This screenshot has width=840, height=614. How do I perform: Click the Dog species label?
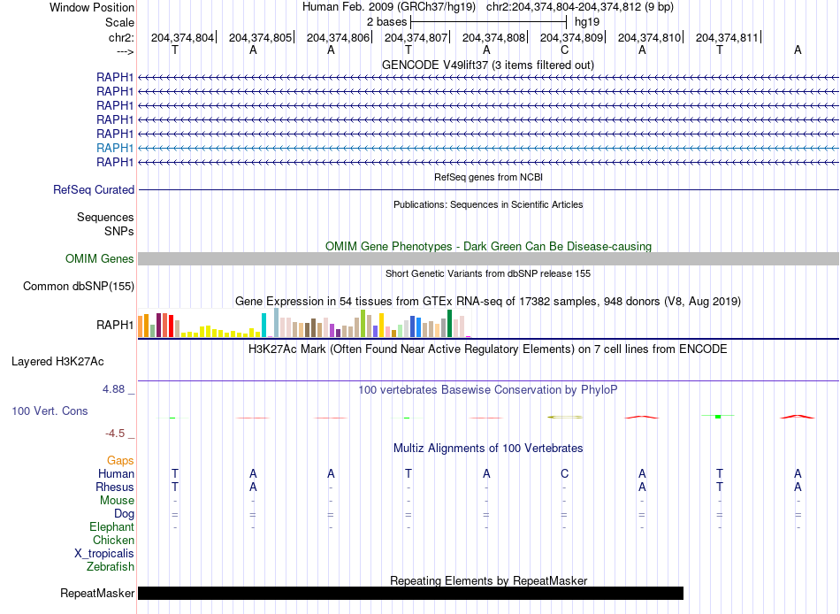pos(124,514)
